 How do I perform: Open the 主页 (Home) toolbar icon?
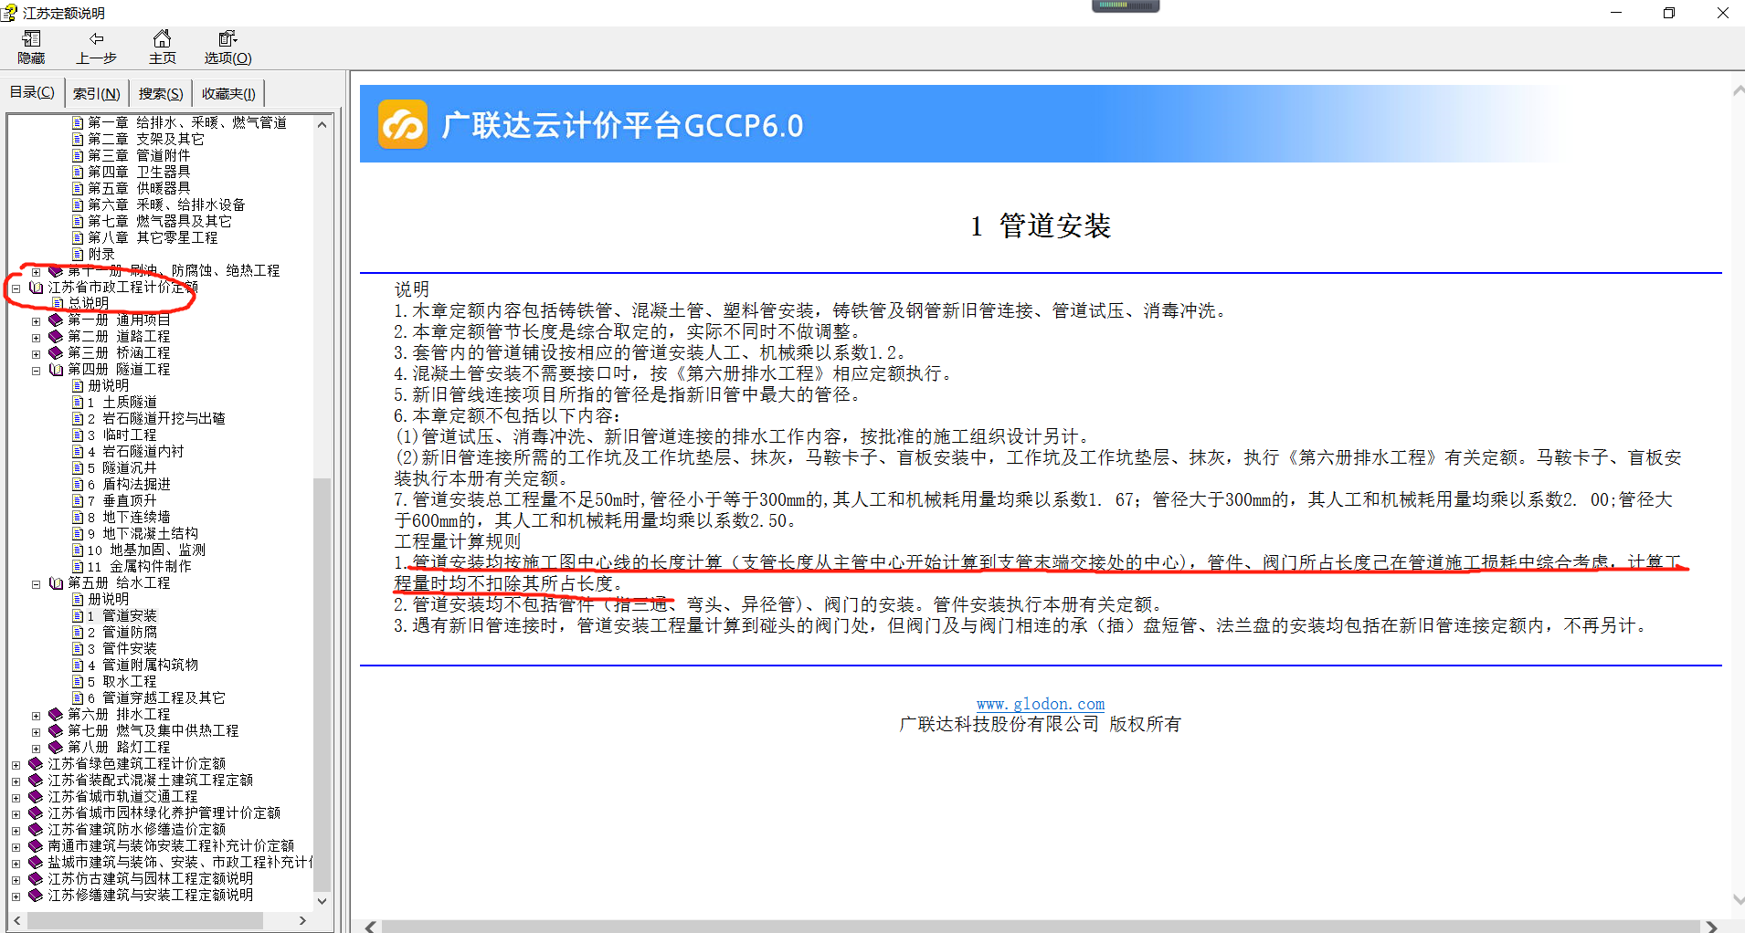[x=162, y=39]
